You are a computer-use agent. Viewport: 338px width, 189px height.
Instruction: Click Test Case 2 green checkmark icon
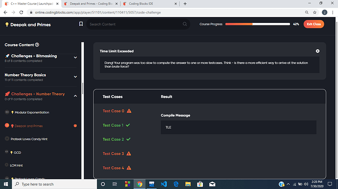[x=128, y=139]
